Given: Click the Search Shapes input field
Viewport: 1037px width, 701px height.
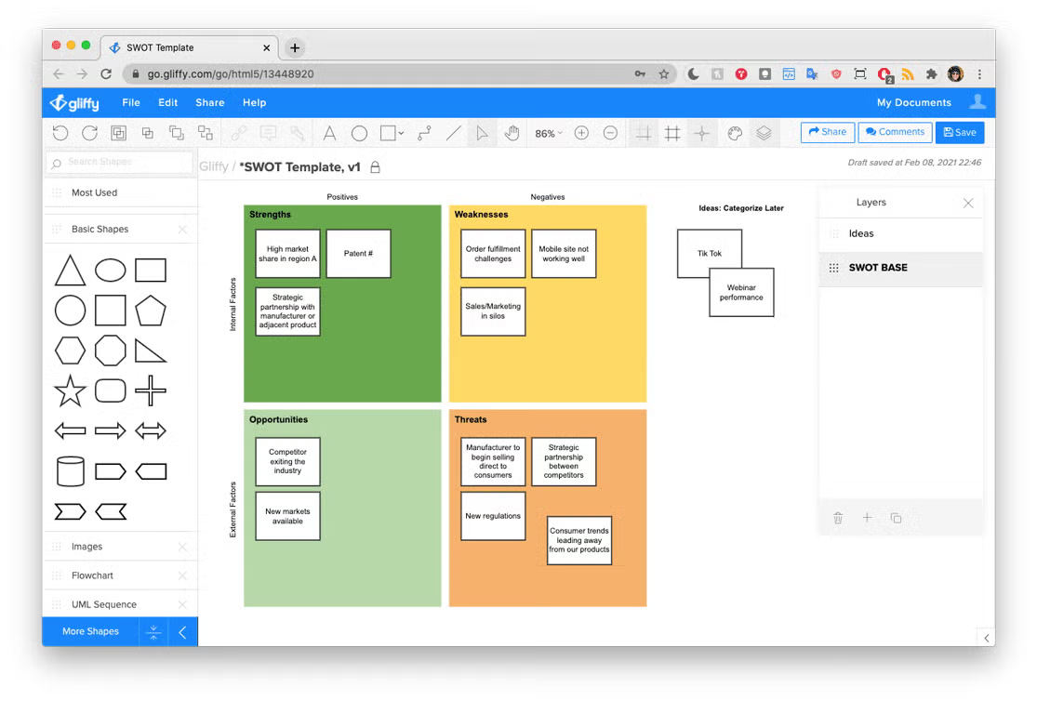Looking at the screenshot, I should tap(121, 162).
